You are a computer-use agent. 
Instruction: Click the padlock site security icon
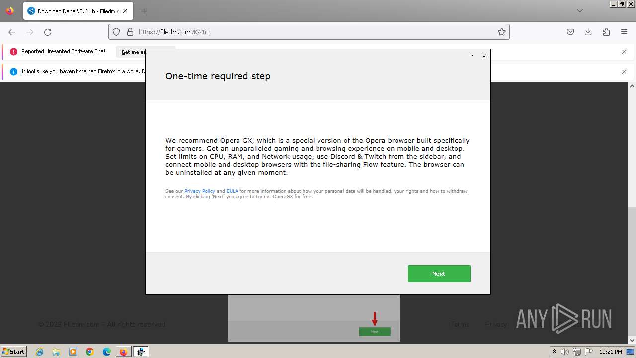[x=130, y=32]
